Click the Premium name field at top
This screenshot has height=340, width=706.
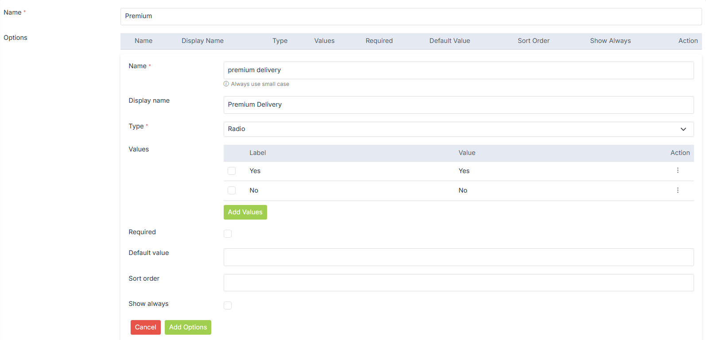point(411,16)
